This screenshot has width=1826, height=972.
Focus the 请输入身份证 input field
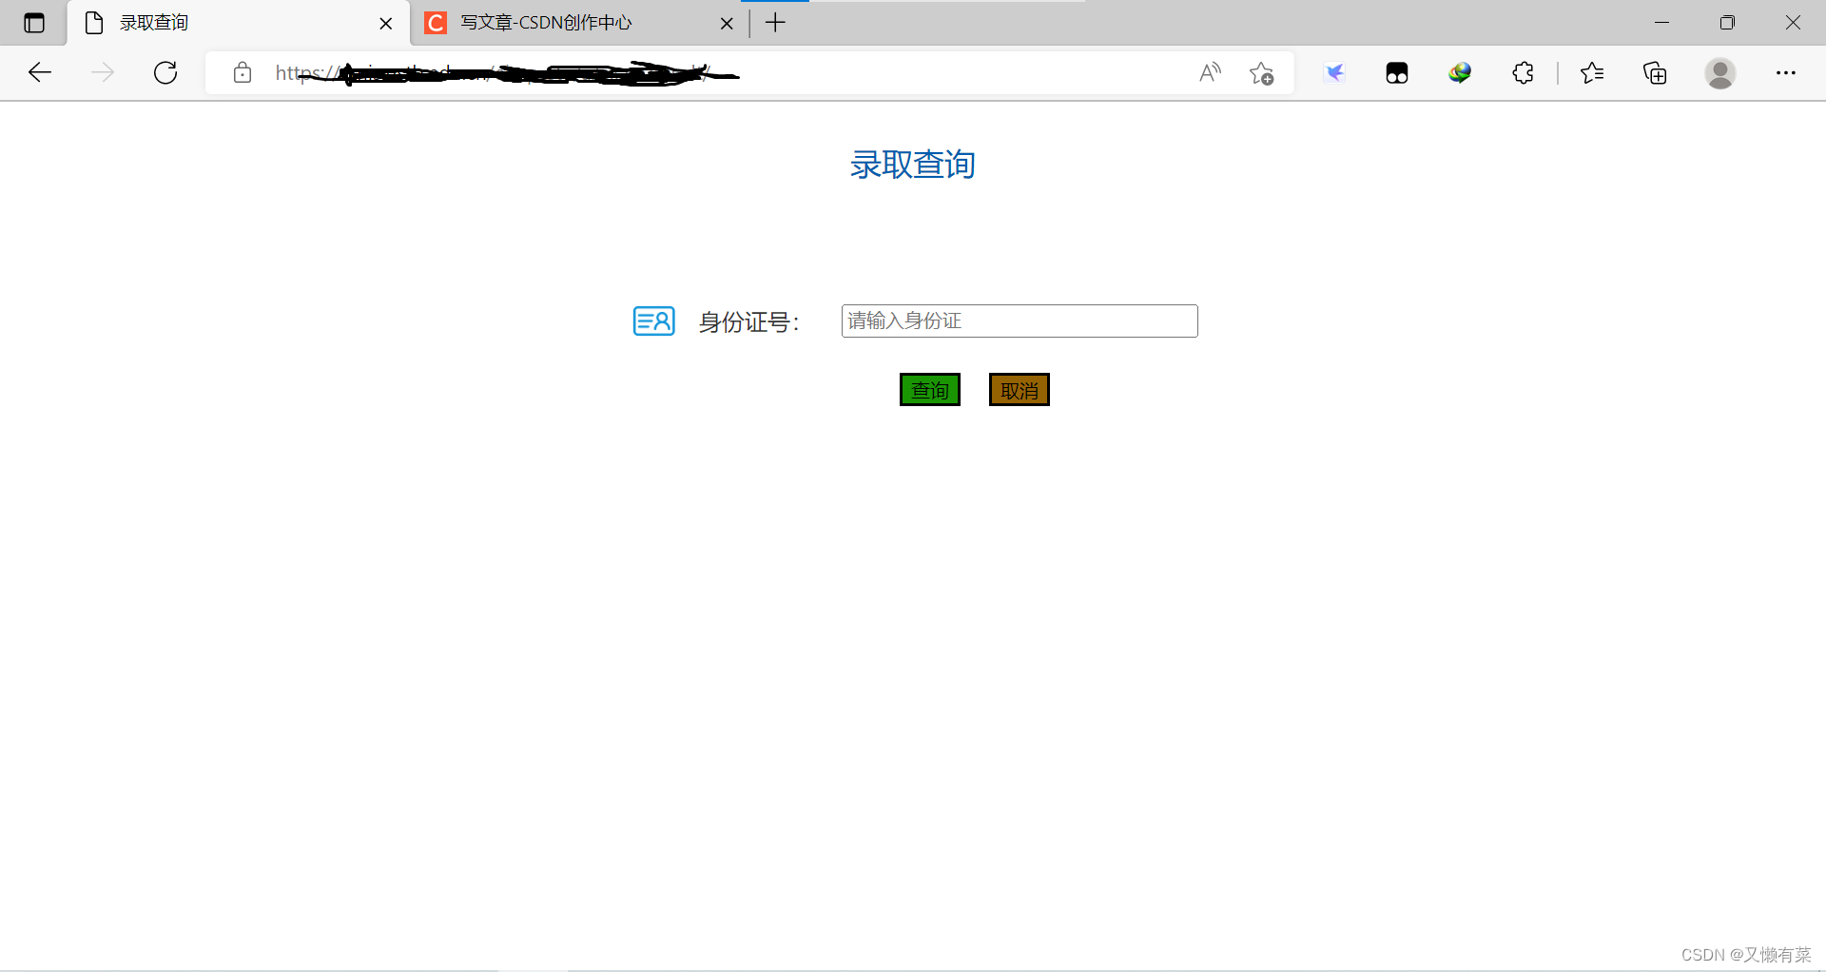click(1020, 321)
